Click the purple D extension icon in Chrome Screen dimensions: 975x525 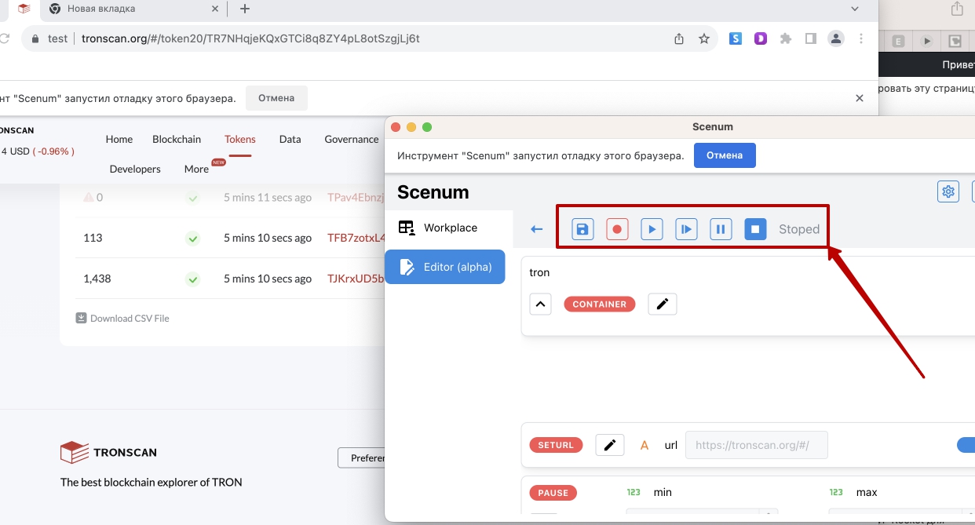point(760,38)
